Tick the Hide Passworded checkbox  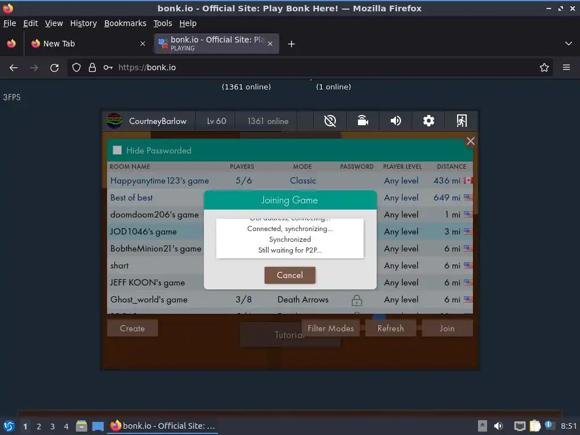coord(117,150)
